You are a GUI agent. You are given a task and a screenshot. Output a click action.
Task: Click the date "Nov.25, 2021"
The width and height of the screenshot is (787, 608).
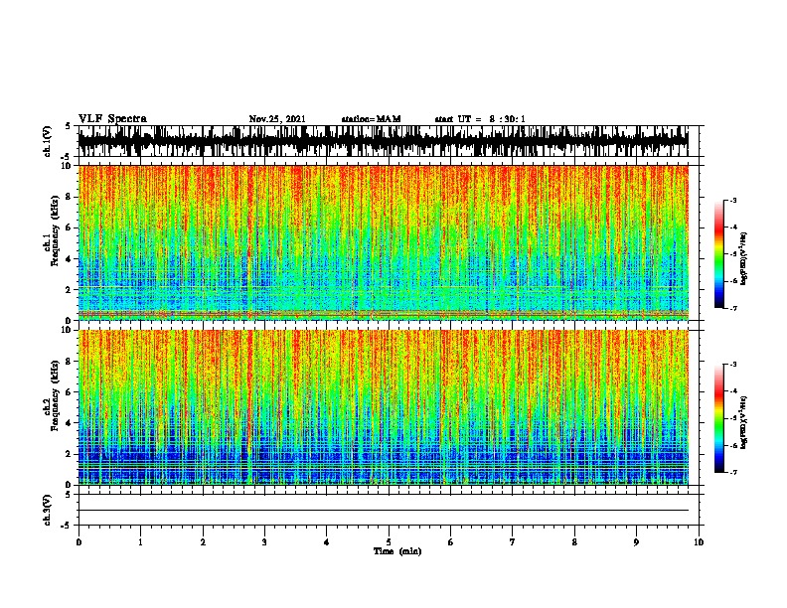277,119
